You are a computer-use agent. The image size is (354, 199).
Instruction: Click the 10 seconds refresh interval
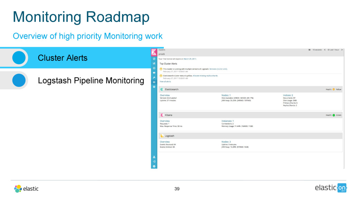click(317, 50)
